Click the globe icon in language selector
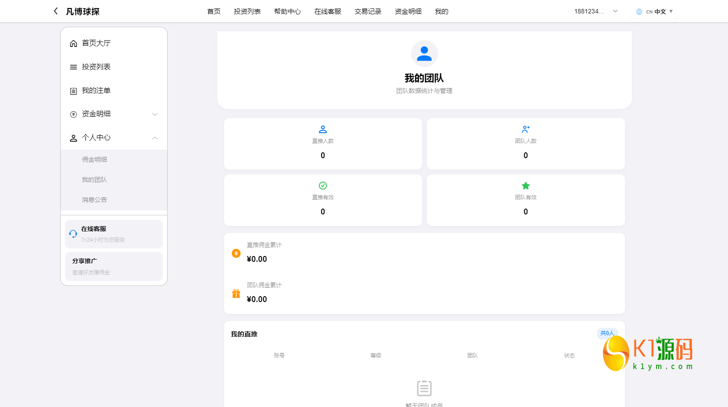 [639, 11]
